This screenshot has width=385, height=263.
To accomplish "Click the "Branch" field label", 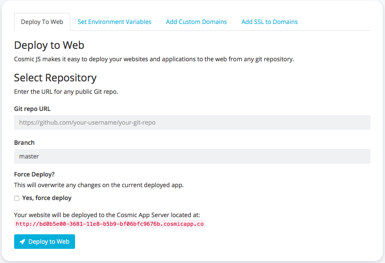I will click(x=24, y=143).
